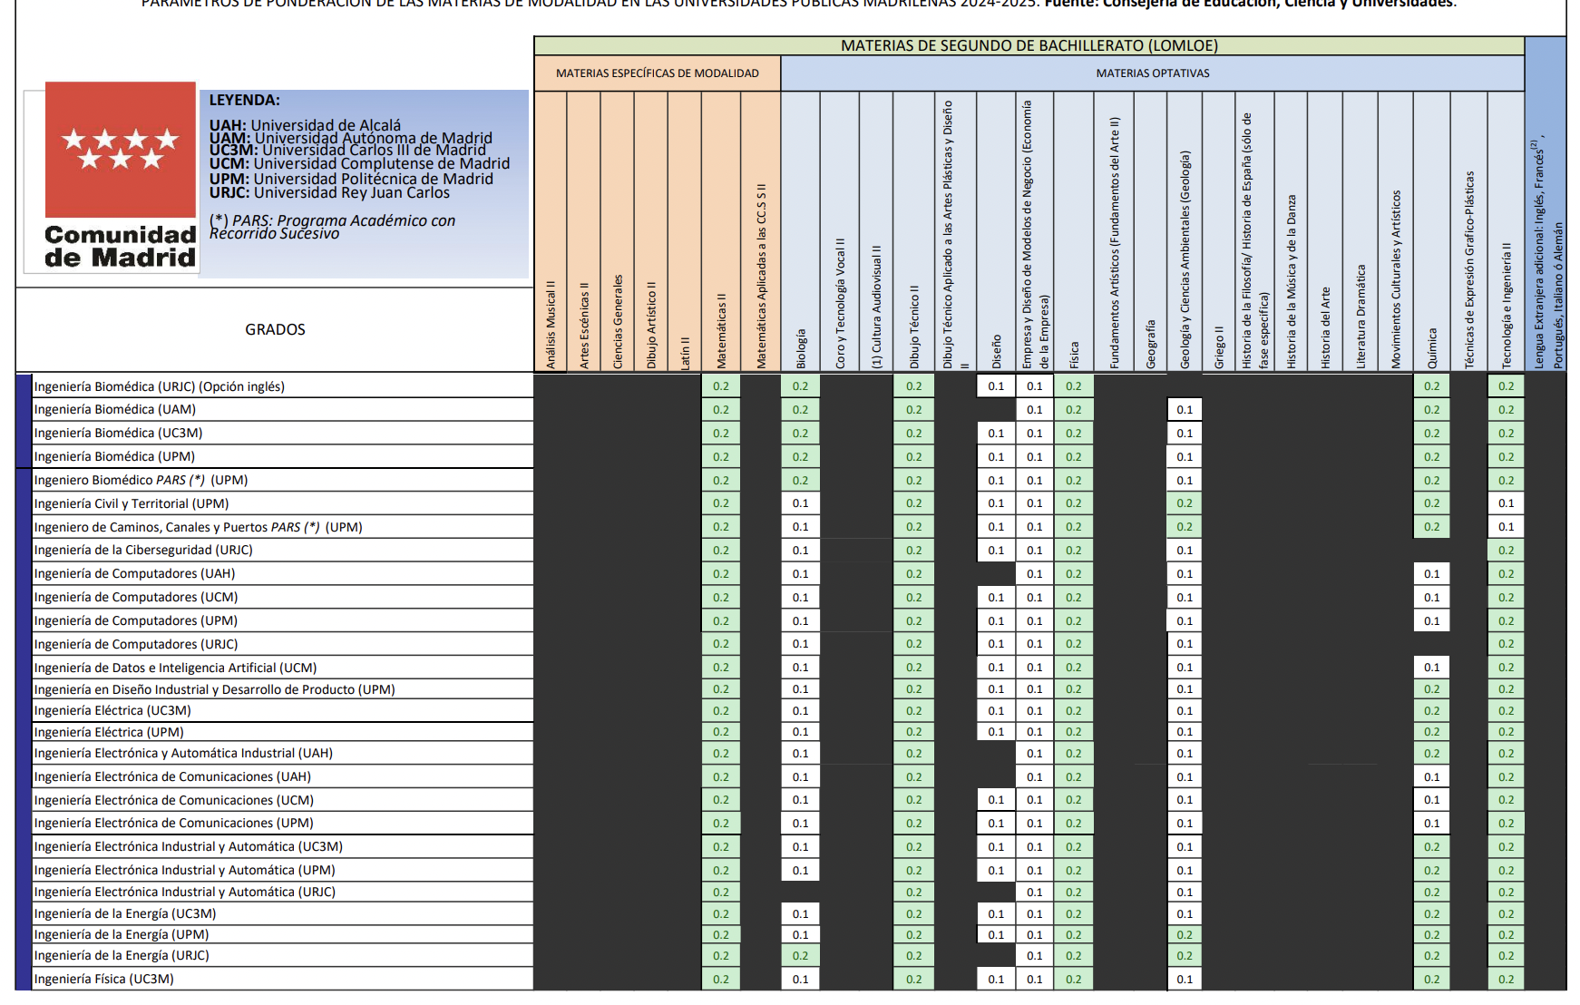Select row 'Ingeniería de Computadores (URJC)'
Viewport: 1580px width, 1005px height.
(x=282, y=644)
